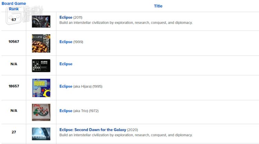The height and width of the screenshot is (144, 259).
Task: Sort by the Board Game Rank header
Action: tap(14, 6)
